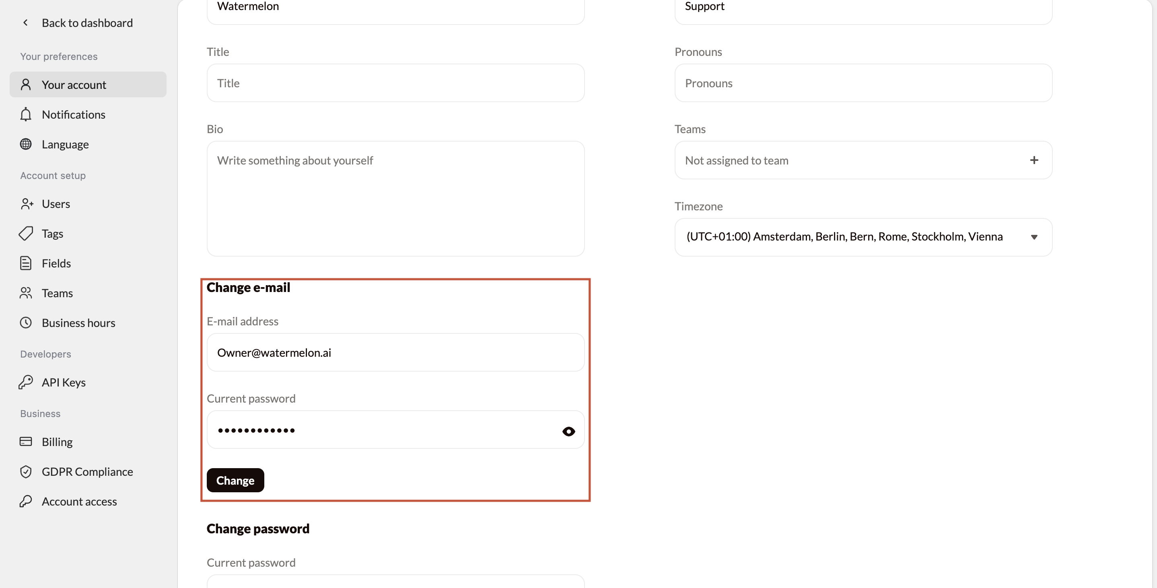1157x588 pixels.
Task: Open API Keys via the key icon
Action: (x=26, y=382)
